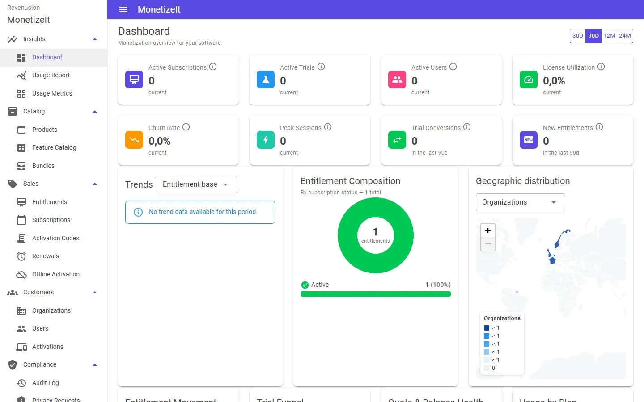Click the blue flask Active Trials icon
The height and width of the screenshot is (402, 644).
(266, 80)
